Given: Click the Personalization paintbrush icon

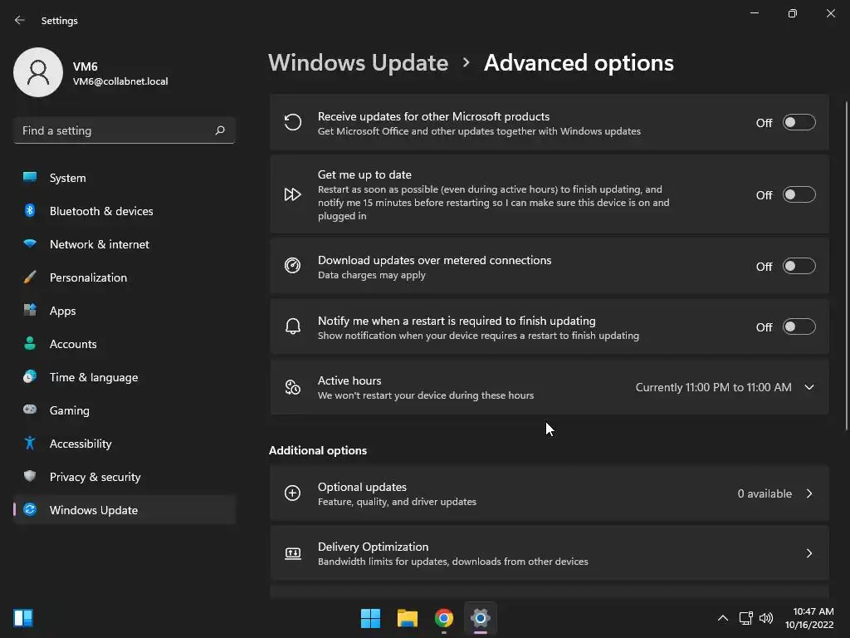Looking at the screenshot, I should coord(30,277).
